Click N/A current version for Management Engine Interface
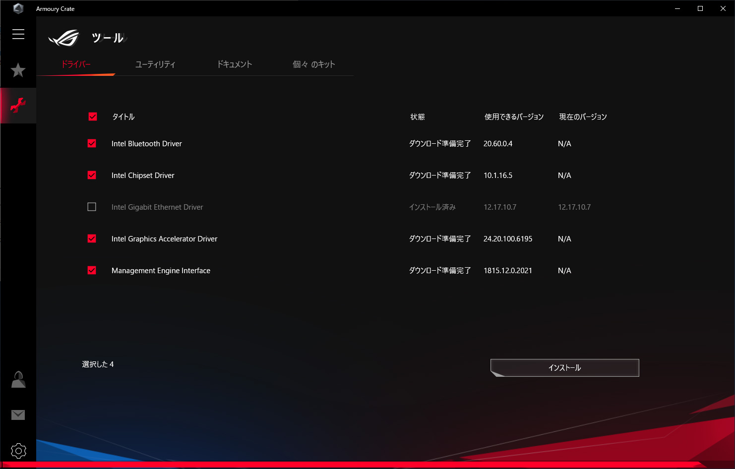735x469 pixels. point(564,271)
